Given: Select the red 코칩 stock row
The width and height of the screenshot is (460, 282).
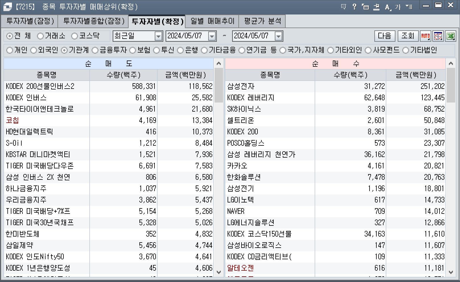Looking at the screenshot, I should tap(109, 120).
